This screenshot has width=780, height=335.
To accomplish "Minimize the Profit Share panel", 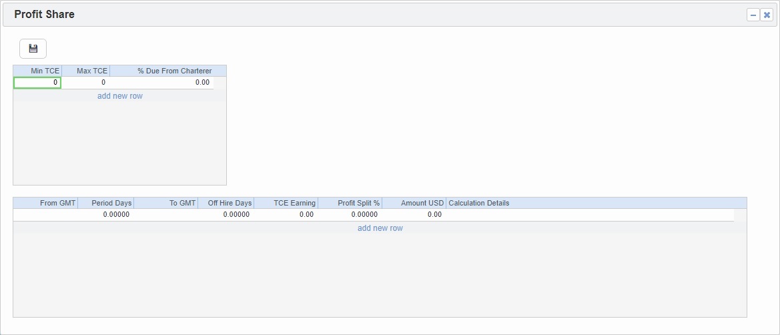I will coord(753,15).
